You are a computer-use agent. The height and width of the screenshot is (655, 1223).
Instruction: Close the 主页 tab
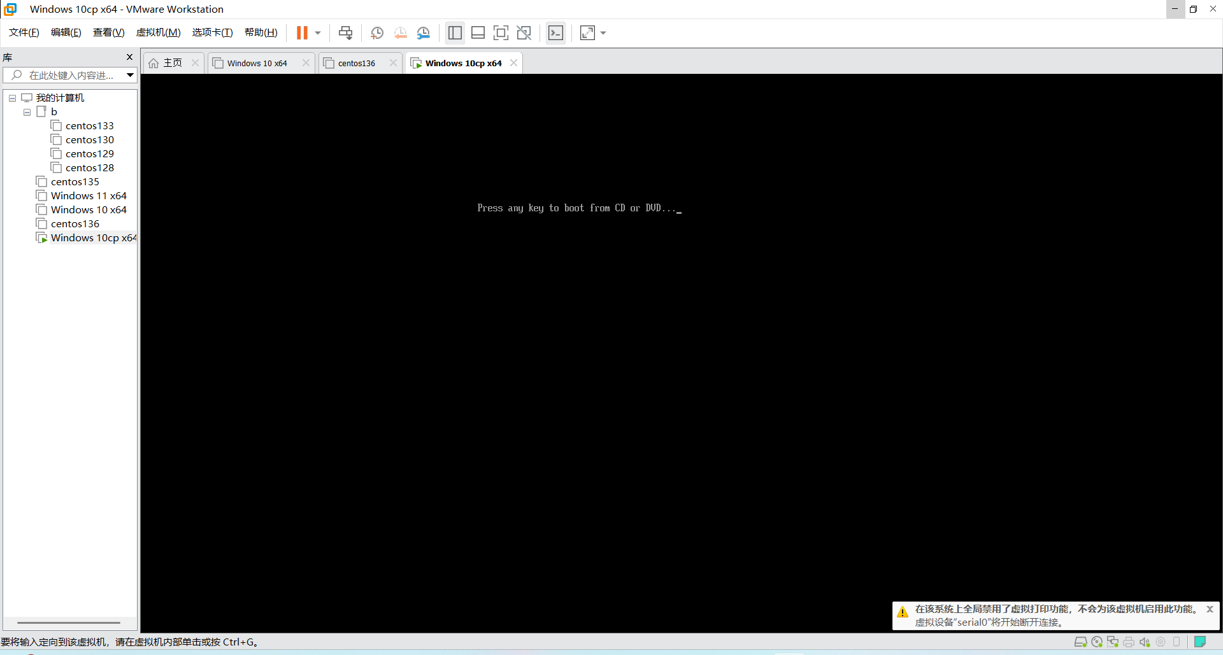pos(196,62)
